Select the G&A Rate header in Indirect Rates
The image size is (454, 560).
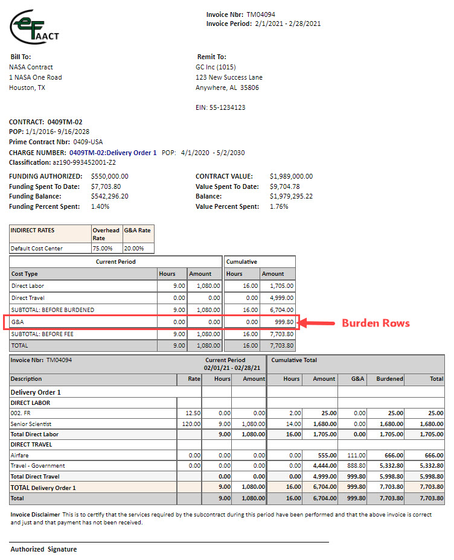tap(138, 231)
